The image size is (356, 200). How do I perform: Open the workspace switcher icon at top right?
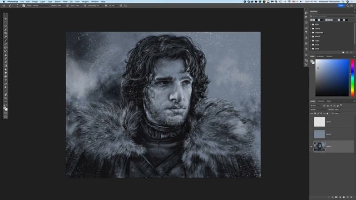(x=352, y=6)
